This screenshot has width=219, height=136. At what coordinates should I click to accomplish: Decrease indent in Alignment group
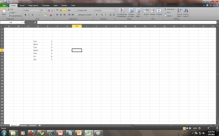click(69, 15)
